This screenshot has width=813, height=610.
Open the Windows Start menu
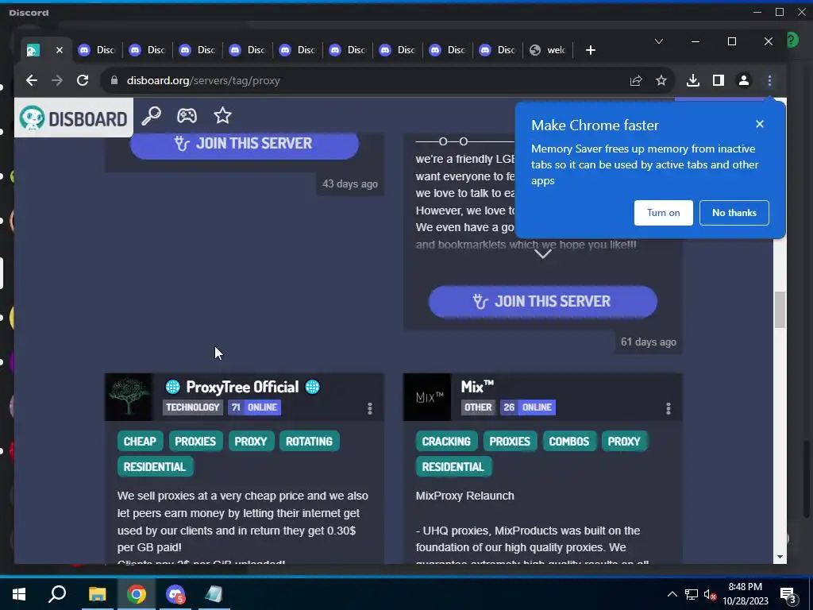point(19,594)
